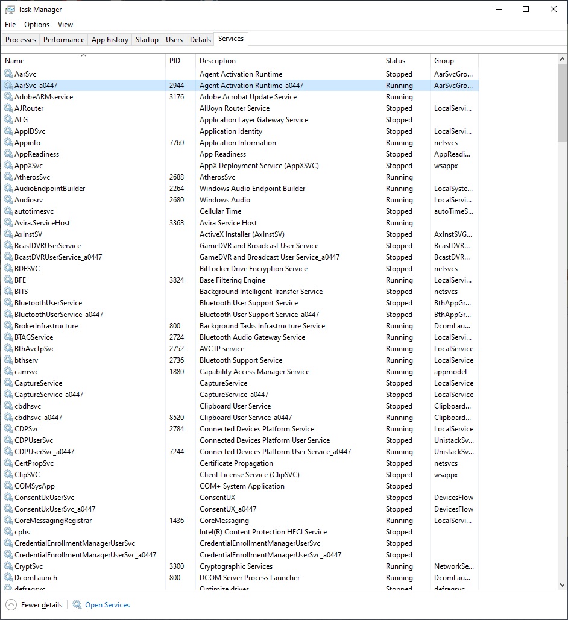Viewport: 568px width, 620px height.
Task: Sort by the Status column header
Action: pyautogui.click(x=406, y=60)
